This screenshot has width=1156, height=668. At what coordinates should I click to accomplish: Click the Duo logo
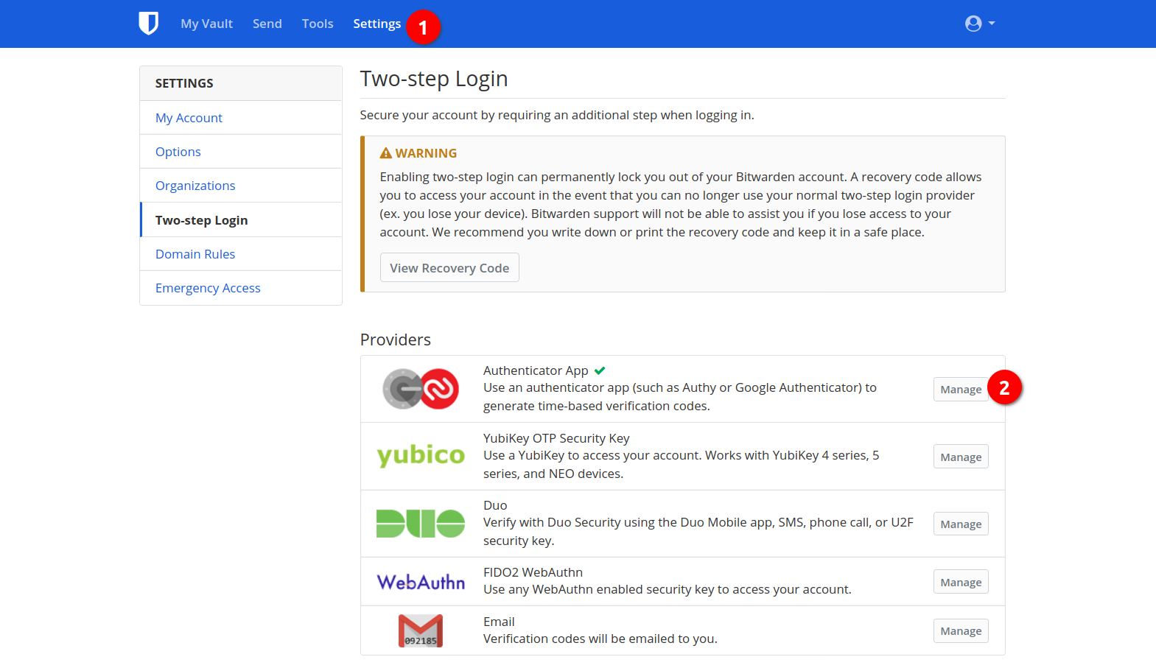421,524
